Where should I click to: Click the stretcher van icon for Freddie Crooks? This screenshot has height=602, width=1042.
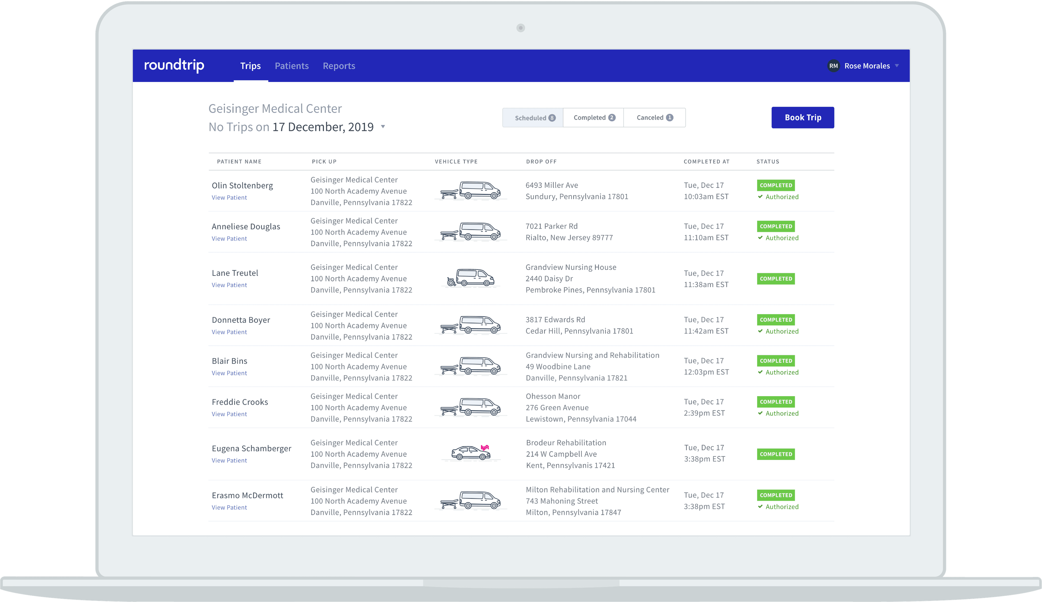(x=471, y=407)
